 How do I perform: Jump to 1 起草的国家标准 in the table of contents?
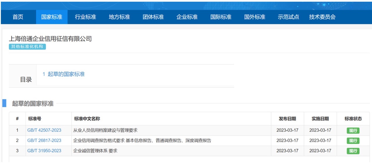point(64,74)
